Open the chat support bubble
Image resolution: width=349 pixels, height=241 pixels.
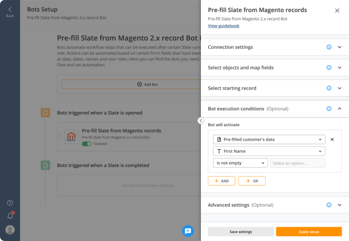[x=188, y=231]
